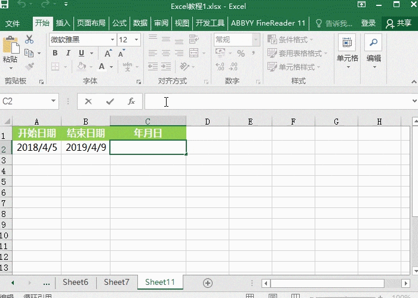Viewport: 418px width, 298px height.
Task: Click the text orientation icon
Action: click(184, 67)
